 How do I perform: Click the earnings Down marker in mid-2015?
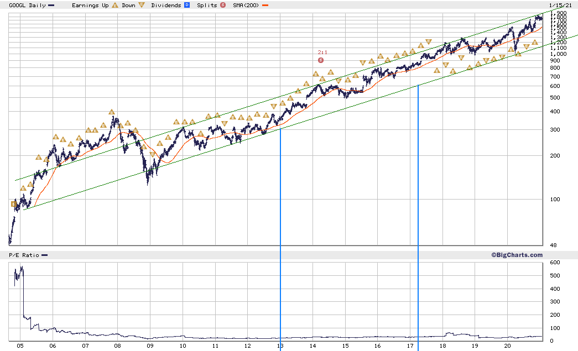point(363,63)
